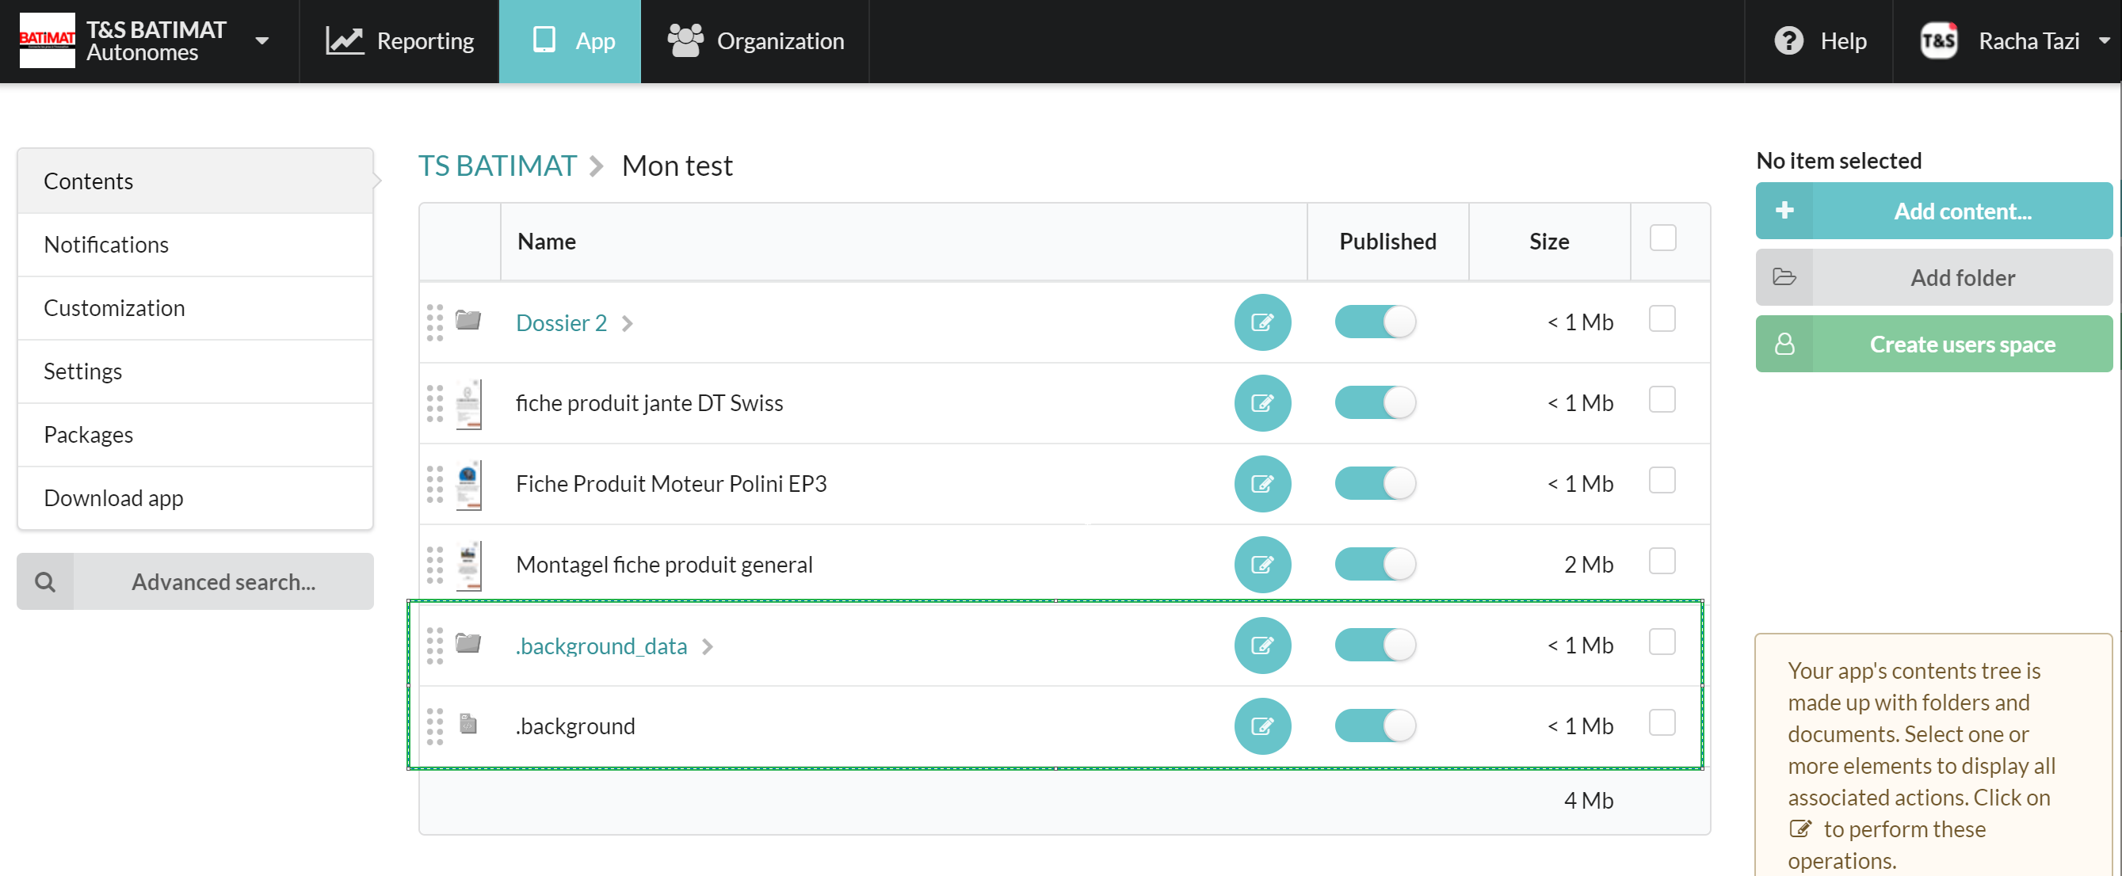Select checkbox for .background
The width and height of the screenshot is (2122, 876).
click(x=1662, y=722)
